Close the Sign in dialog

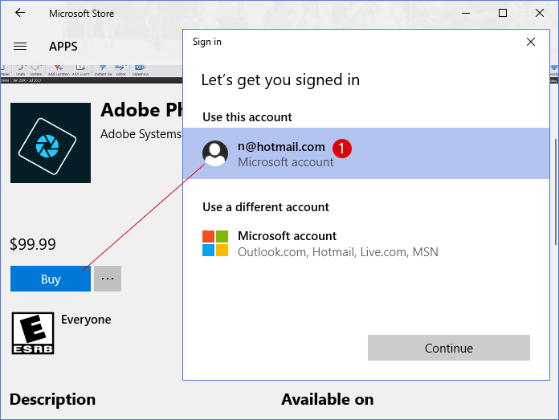530,42
